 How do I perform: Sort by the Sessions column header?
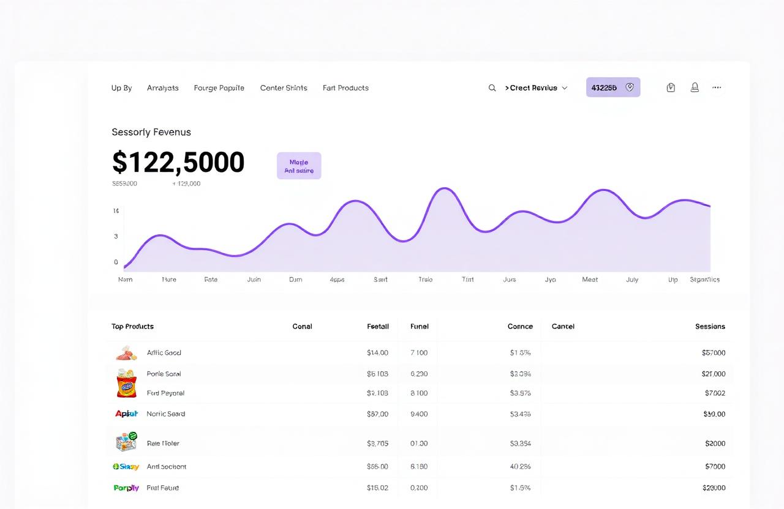pyautogui.click(x=710, y=327)
